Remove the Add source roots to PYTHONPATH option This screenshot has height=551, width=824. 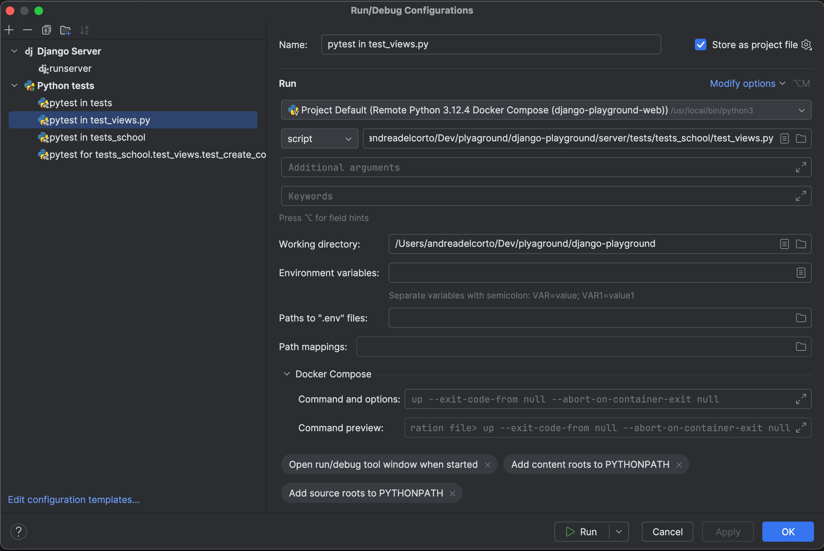pyautogui.click(x=452, y=494)
